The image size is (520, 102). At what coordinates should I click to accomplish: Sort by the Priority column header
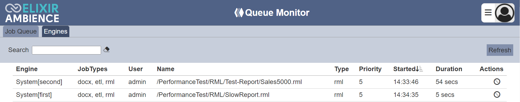point(370,69)
